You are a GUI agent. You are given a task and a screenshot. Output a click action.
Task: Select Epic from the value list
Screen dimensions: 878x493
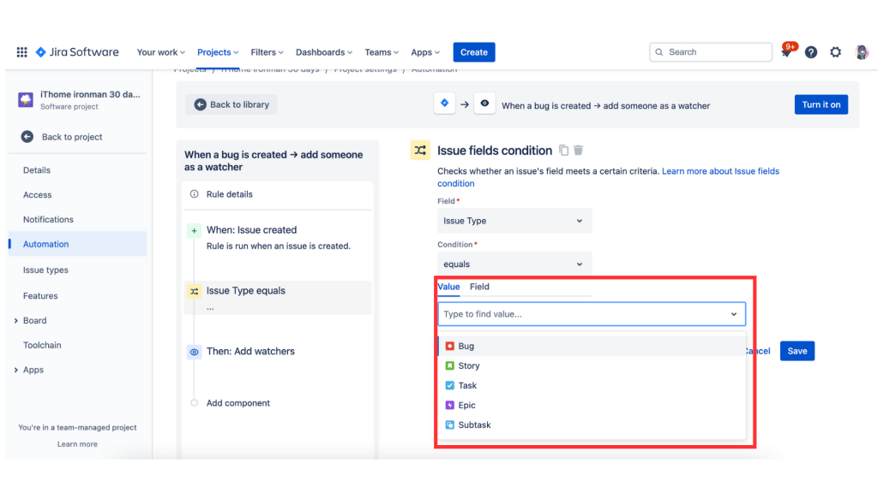coord(592,405)
